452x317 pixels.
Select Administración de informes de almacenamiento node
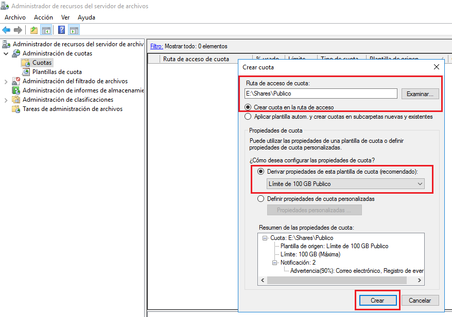pyautogui.click(x=82, y=90)
